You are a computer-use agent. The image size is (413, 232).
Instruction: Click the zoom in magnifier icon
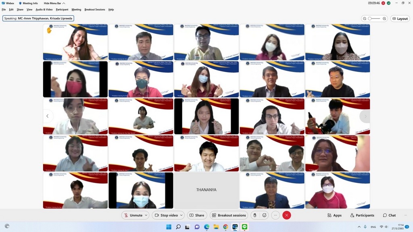[384, 19]
